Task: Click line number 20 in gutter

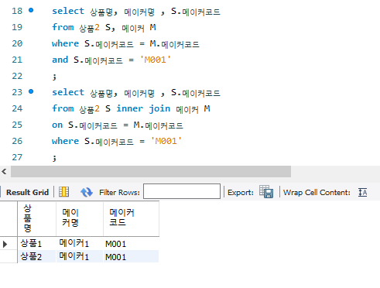Action: (17, 43)
